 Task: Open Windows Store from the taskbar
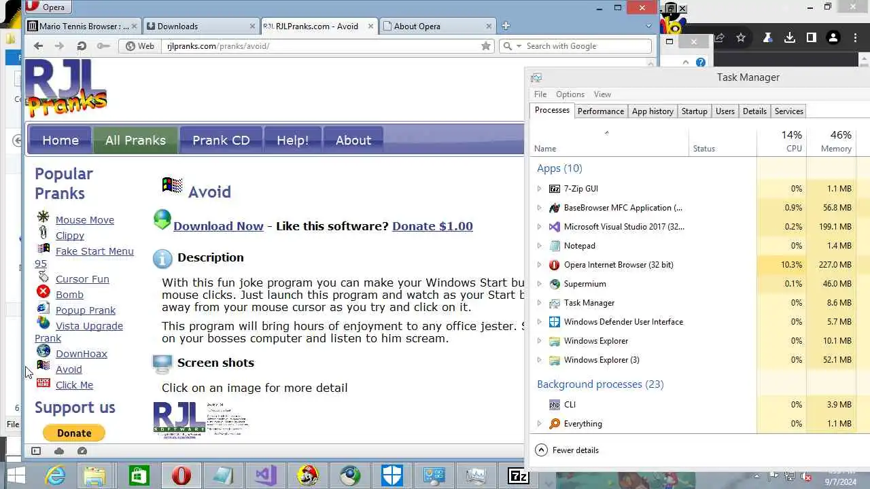point(139,475)
